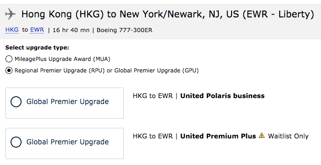Click the United Premium Plus cabin text
Image resolution: width=321 pixels, height=165 pixels.
(x=218, y=136)
